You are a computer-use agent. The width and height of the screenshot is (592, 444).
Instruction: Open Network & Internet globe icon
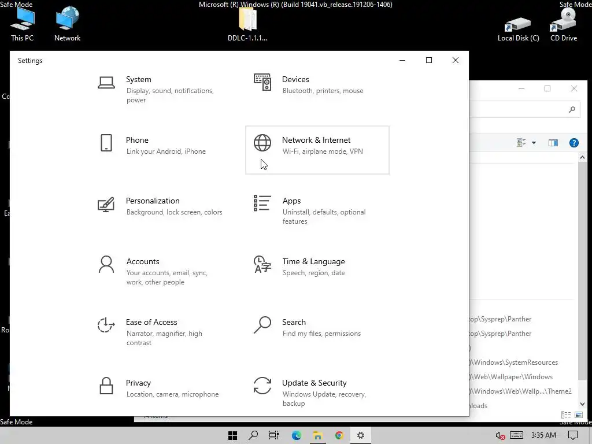(262, 143)
